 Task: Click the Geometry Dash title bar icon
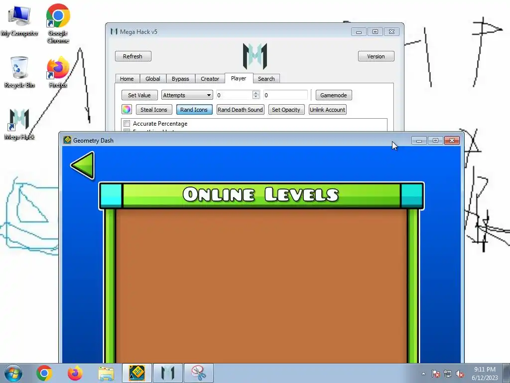67,140
